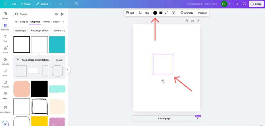
Task: Open the comments speech bubble
Action: [x=244, y=4]
